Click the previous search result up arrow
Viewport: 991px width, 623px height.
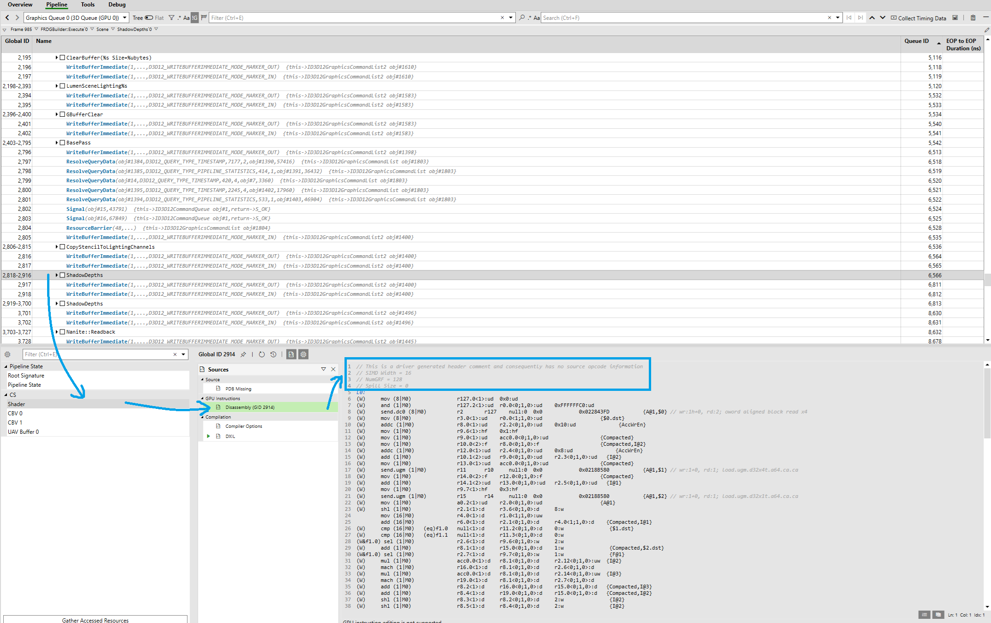point(872,18)
